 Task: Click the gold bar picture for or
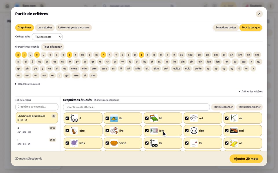tap(234, 143)
